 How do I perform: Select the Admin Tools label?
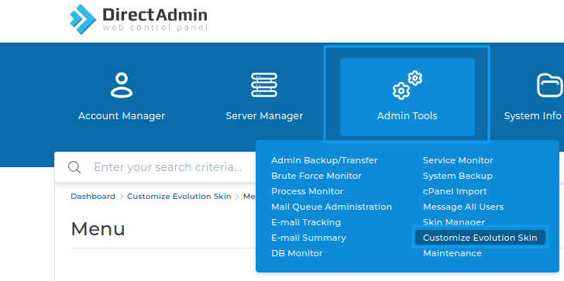pyautogui.click(x=408, y=115)
